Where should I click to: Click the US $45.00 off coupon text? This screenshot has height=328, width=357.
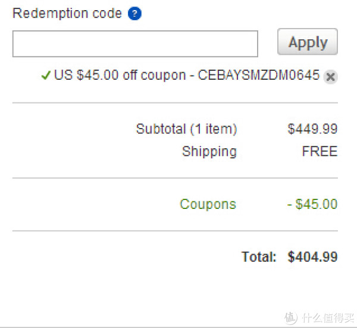[x=120, y=75]
